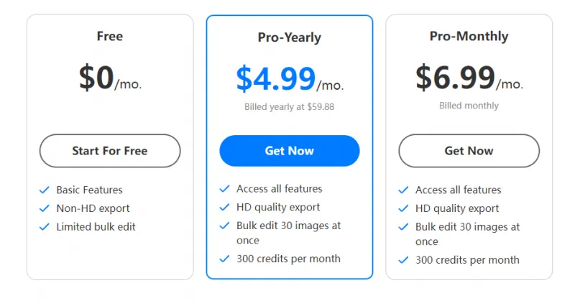Select the Pro-Yearly plan heading

click(289, 37)
